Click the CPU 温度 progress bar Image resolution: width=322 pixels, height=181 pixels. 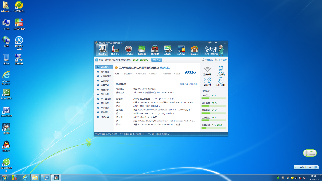pos(214,98)
